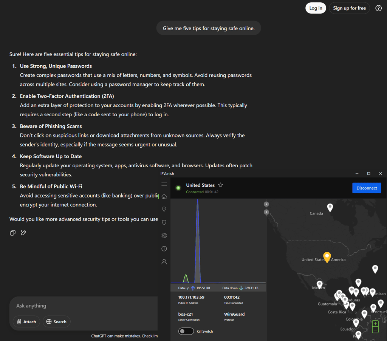Click the Use Strong, Unique Passwords heading
Image resolution: width=387 pixels, height=341 pixels.
(x=56, y=66)
